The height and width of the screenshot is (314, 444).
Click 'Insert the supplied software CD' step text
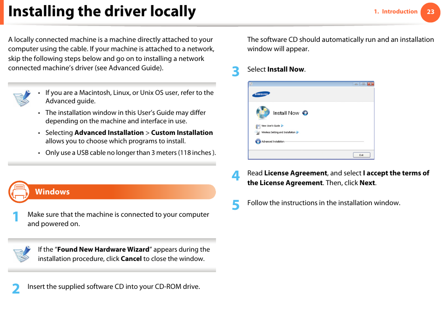pyautogui.click(x=114, y=287)
